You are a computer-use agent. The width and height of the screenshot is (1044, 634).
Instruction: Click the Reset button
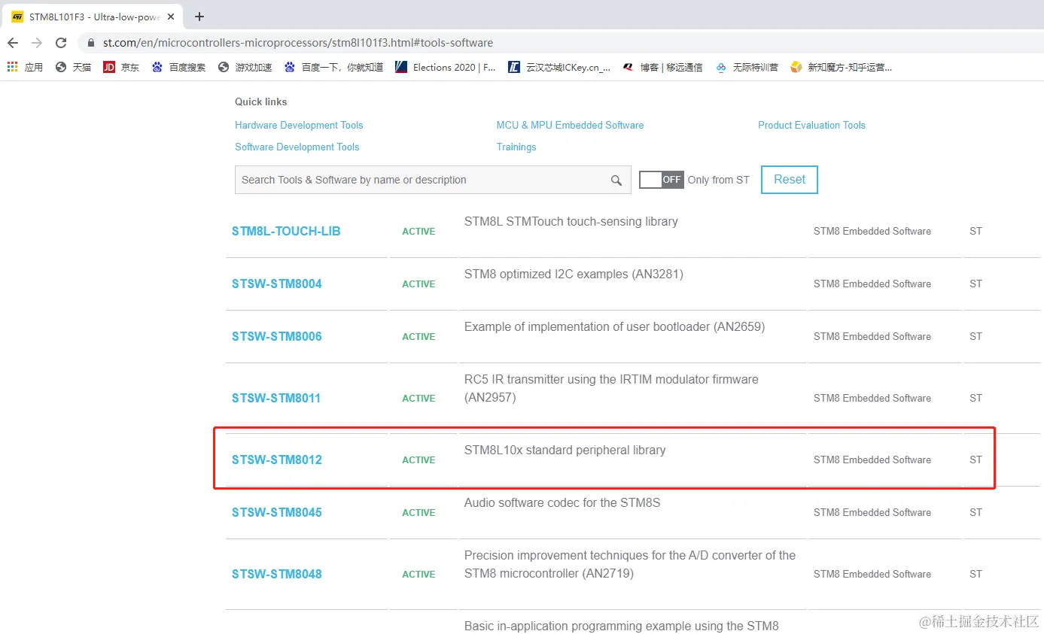(790, 180)
